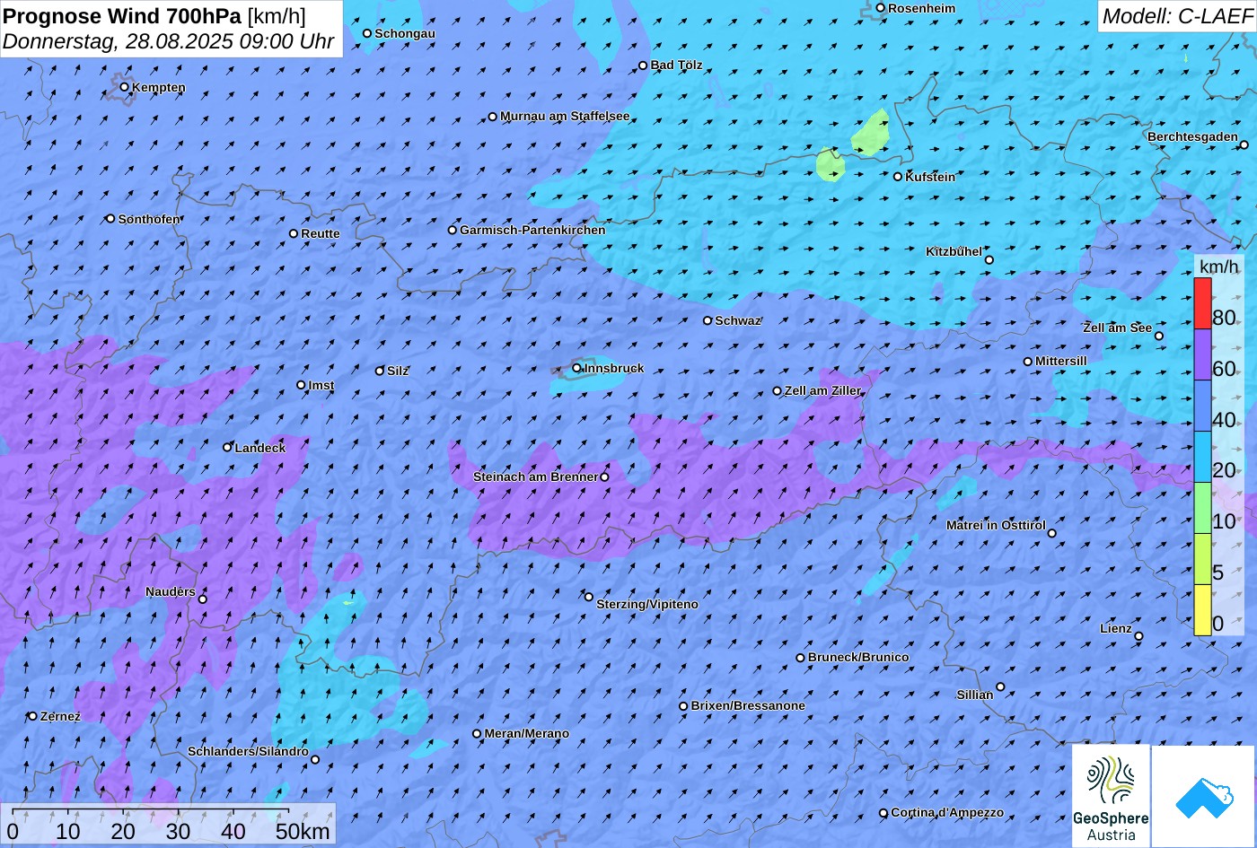1257x848 pixels.
Task: Select the "Brixen/Bressanone" label
Action: point(748,705)
